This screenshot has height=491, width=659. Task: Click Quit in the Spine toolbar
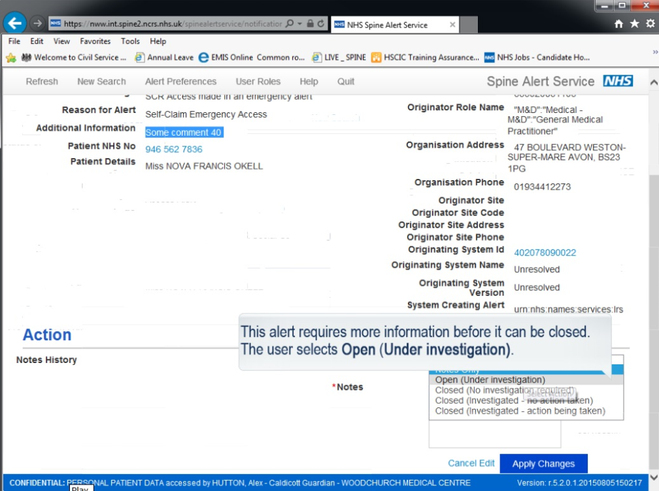[346, 82]
